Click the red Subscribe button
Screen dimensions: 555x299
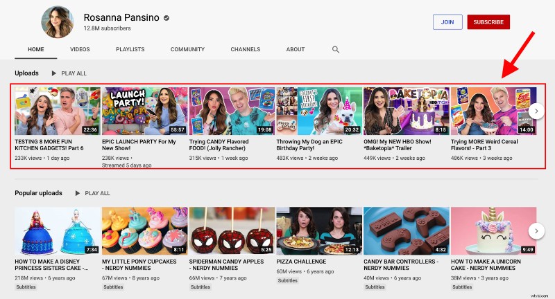click(488, 22)
